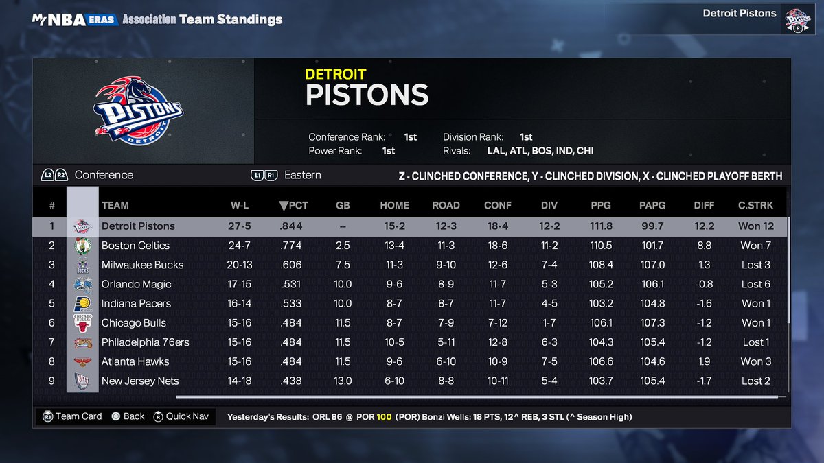Sort standings by HOME column header

pos(394,205)
